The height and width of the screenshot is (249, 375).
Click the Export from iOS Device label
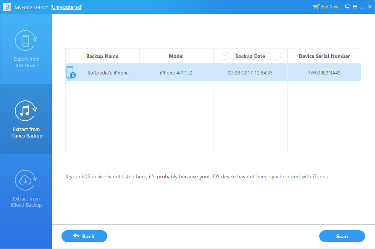[26, 62]
